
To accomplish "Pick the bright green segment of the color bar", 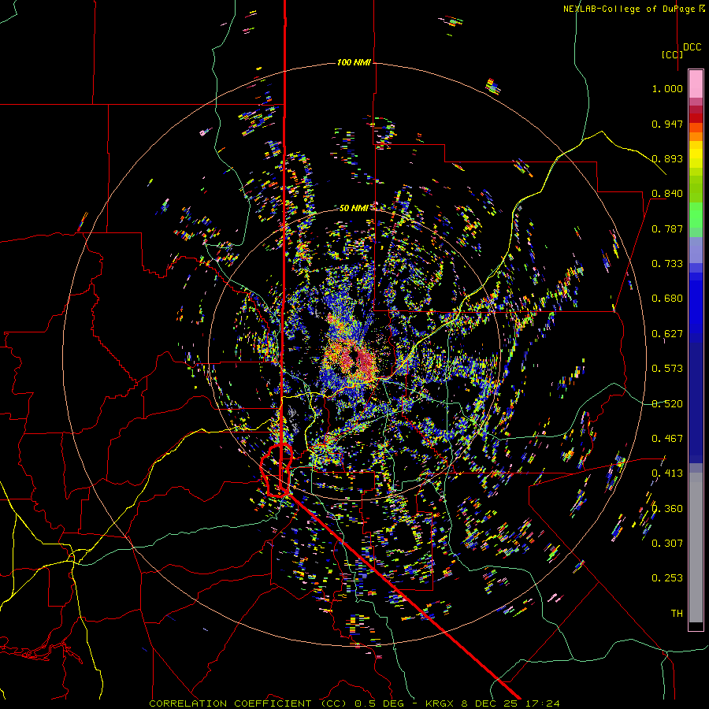I will coord(696,215).
